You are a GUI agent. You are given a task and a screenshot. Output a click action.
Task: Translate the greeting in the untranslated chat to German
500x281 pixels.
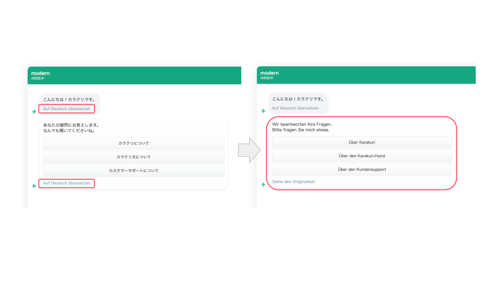point(67,109)
